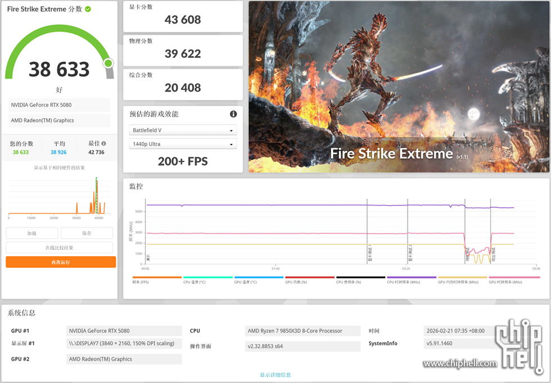Open 在线比较结果 online comparison
This screenshot has height=383, width=551.
[x=60, y=248]
